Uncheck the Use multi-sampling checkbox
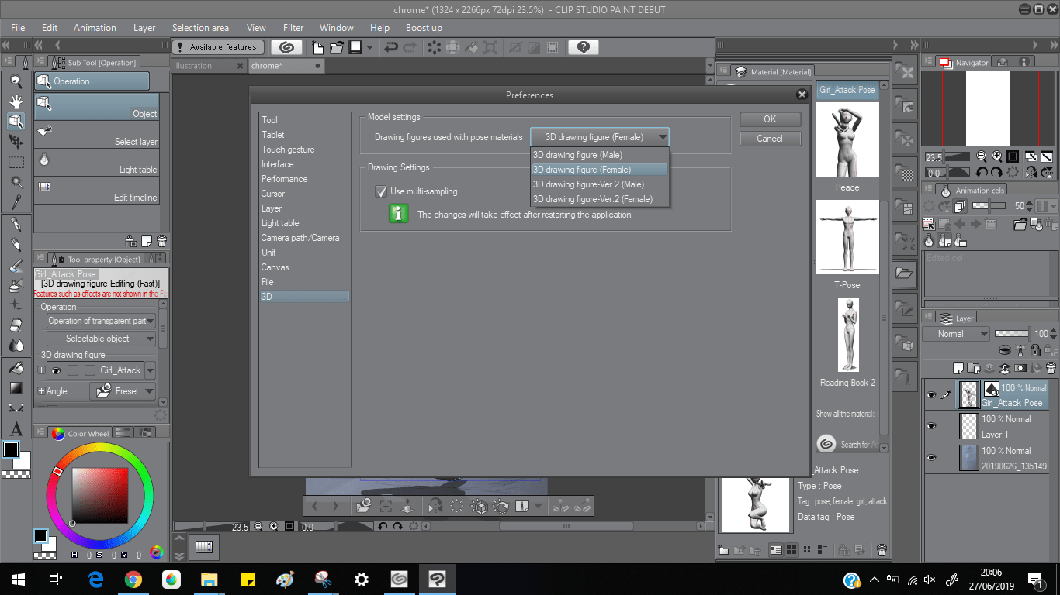1060x595 pixels. point(381,191)
